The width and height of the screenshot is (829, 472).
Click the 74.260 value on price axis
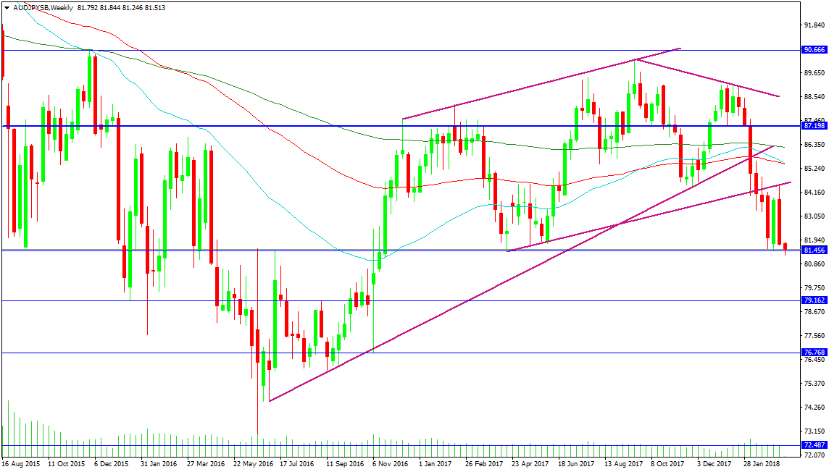(x=815, y=408)
